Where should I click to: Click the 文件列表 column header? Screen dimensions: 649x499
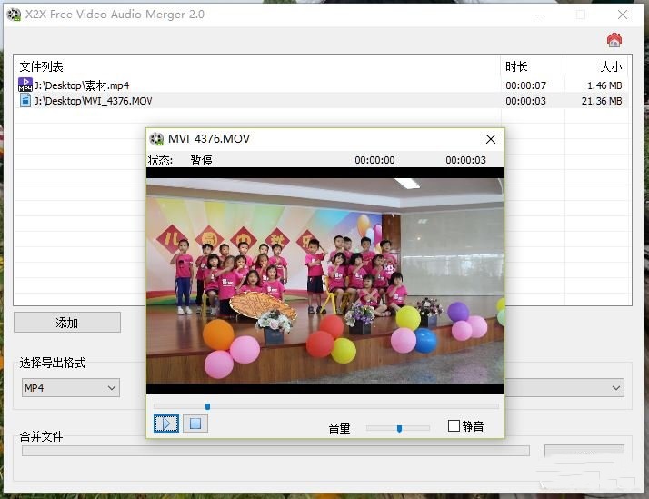point(257,66)
